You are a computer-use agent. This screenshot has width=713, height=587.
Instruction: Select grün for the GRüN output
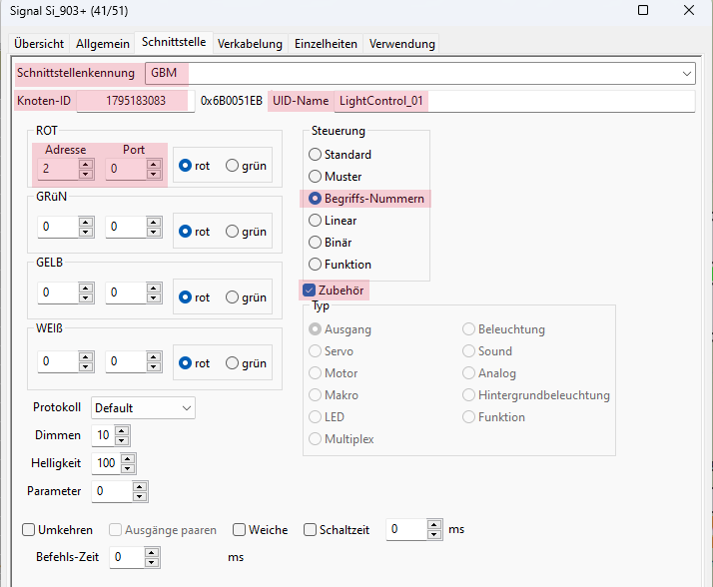point(233,232)
